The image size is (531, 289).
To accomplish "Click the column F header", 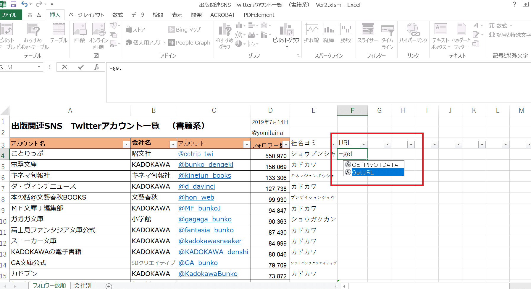I will tap(352, 110).
